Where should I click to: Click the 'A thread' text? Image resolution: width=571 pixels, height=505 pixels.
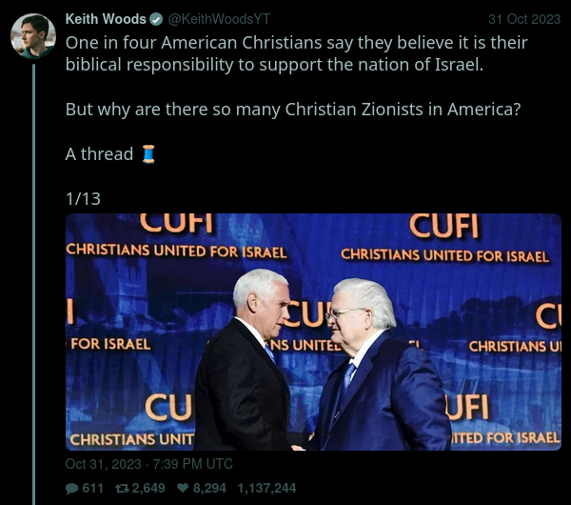(x=99, y=153)
